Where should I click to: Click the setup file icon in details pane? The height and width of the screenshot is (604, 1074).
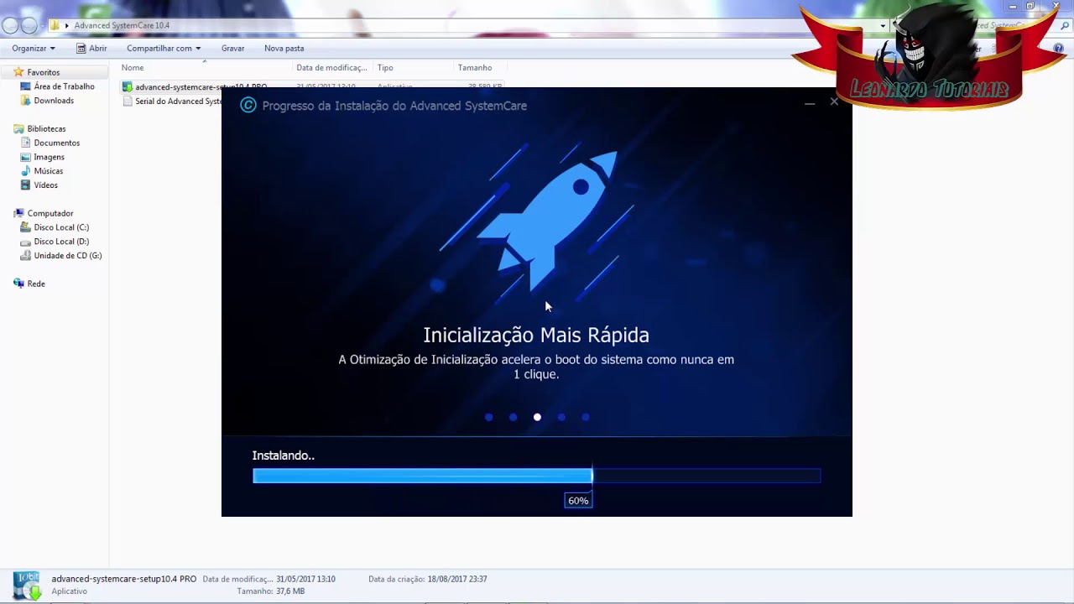pyautogui.click(x=26, y=586)
